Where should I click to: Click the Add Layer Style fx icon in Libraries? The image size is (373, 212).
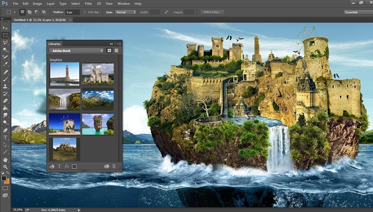point(66,166)
